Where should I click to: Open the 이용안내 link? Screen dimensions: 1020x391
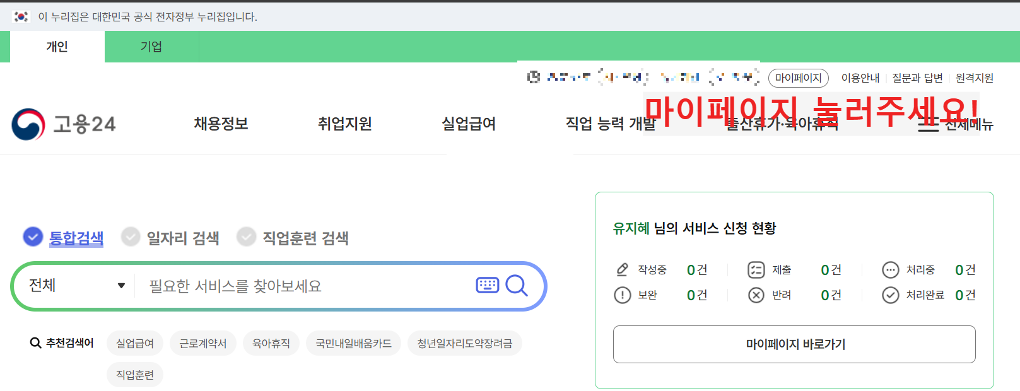click(860, 78)
